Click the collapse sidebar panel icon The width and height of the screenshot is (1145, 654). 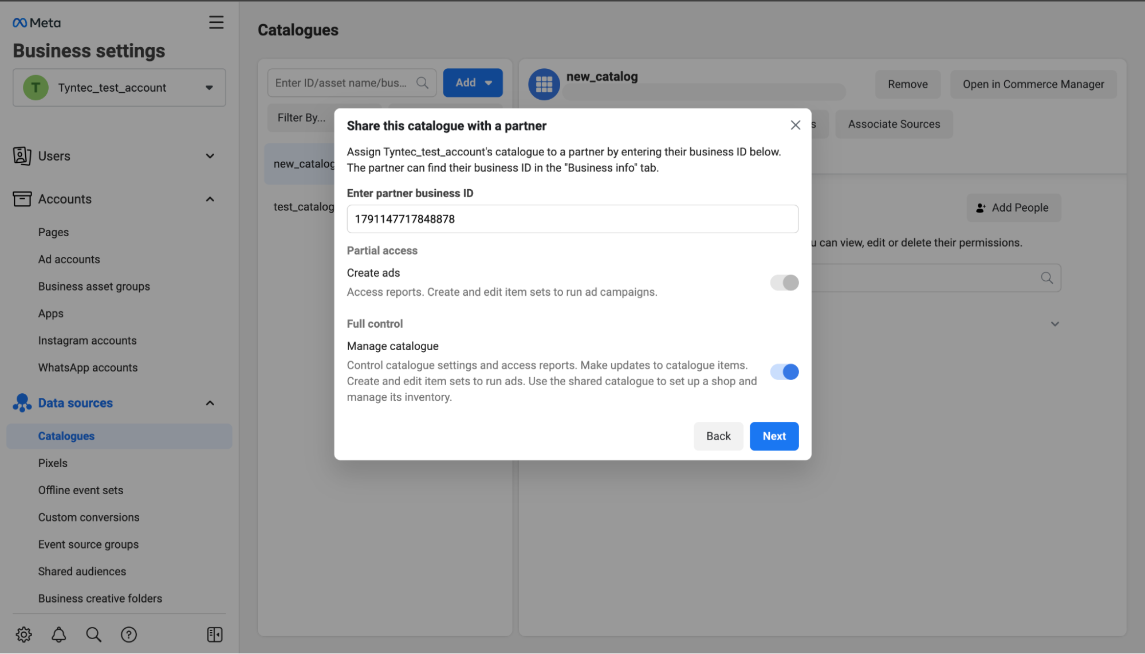click(x=215, y=635)
